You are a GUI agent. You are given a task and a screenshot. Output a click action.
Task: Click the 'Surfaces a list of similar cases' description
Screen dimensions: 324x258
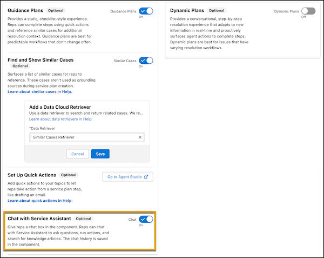(x=51, y=80)
